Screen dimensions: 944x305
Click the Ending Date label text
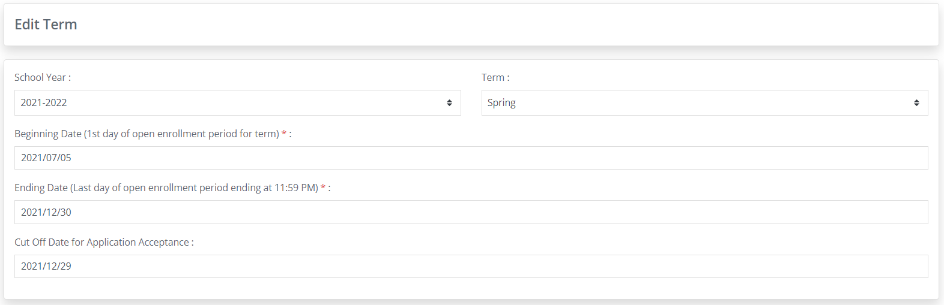pyautogui.click(x=166, y=188)
